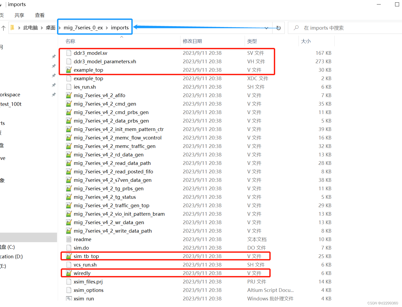Open drive (C:) in the sidebar
The height and width of the screenshot is (307, 402).
[x=7, y=247]
